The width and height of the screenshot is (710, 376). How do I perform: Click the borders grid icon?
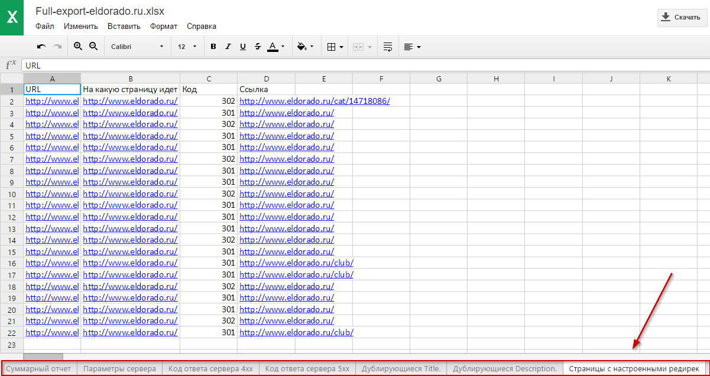pos(332,47)
